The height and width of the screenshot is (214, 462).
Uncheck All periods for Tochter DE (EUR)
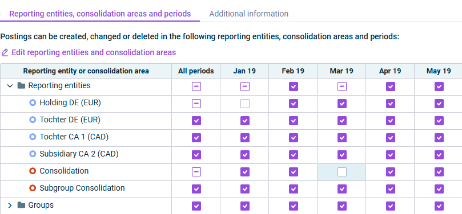(196, 121)
